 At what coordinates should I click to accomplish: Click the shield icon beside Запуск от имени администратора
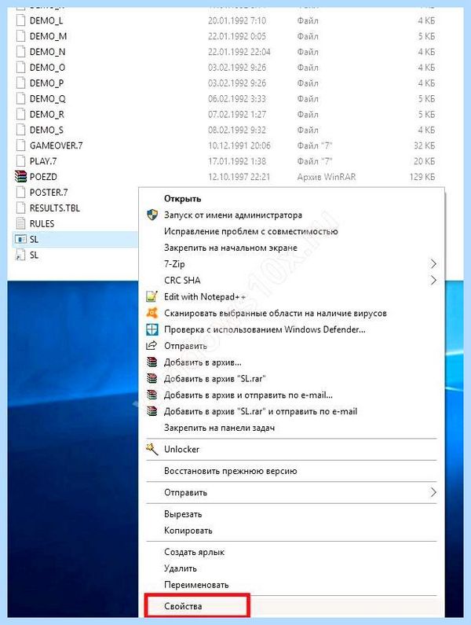coord(152,215)
